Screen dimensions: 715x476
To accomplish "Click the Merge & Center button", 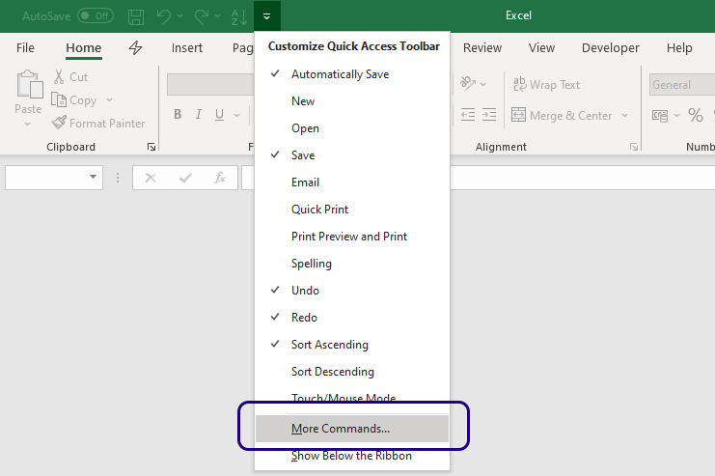I will (562, 116).
